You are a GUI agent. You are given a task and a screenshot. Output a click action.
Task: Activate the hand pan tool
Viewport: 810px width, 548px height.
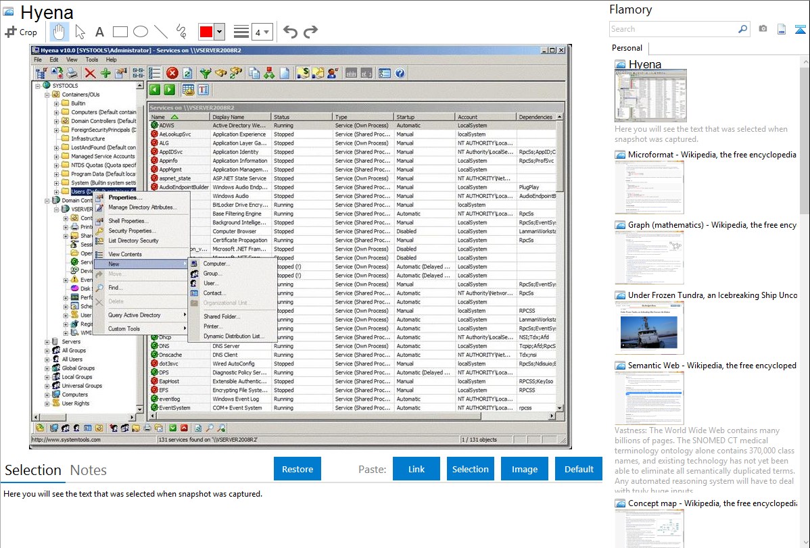[59, 32]
